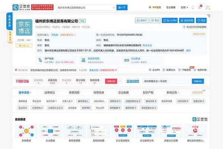The width and height of the screenshot is (223, 149).
Task: Expand company intro with 展开 link
Action: (188, 51)
